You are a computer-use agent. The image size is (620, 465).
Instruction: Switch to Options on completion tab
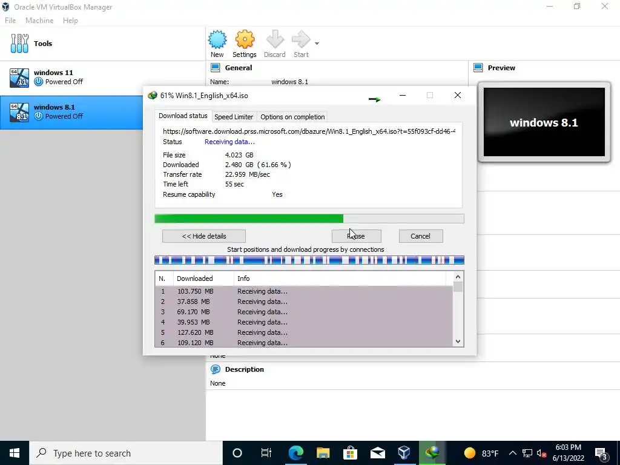point(292,117)
